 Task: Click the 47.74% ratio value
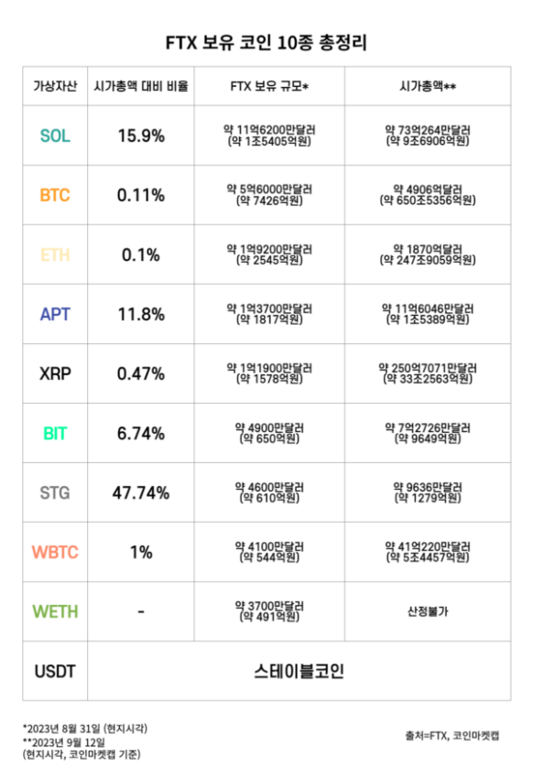[141, 492]
